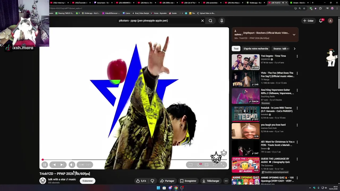Open options for Trei Degete - Time Time

click(x=297, y=56)
